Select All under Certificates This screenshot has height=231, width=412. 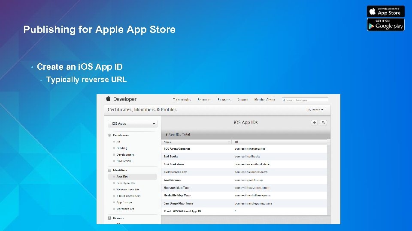(x=118, y=142)
